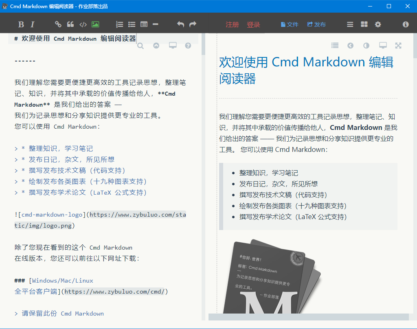Image resolution: width=417 pixels, height=329 pixels.
Task: Open settings with the gear icon
Action: [x=378, y=24]
